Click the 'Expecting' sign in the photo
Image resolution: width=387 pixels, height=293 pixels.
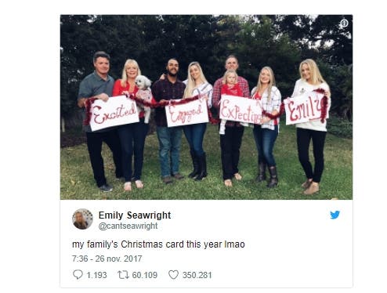241,110
